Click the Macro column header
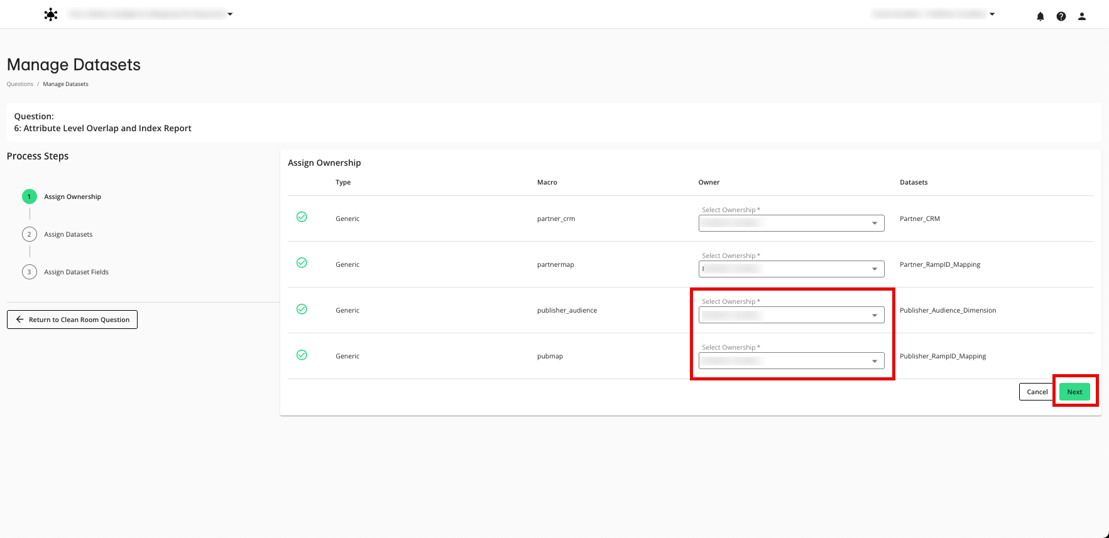1109x538 pixels. click(x=547, y=182)
